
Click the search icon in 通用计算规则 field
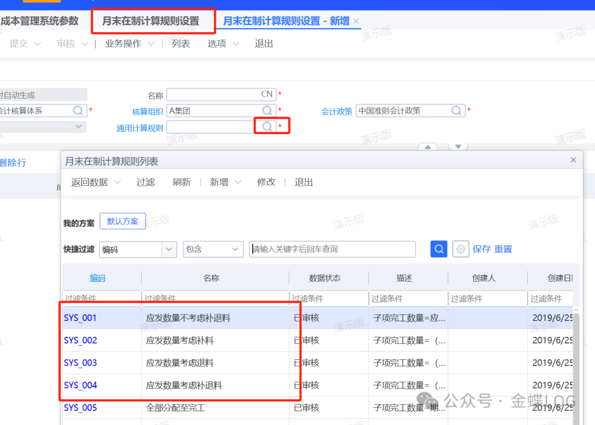[267, 127]
